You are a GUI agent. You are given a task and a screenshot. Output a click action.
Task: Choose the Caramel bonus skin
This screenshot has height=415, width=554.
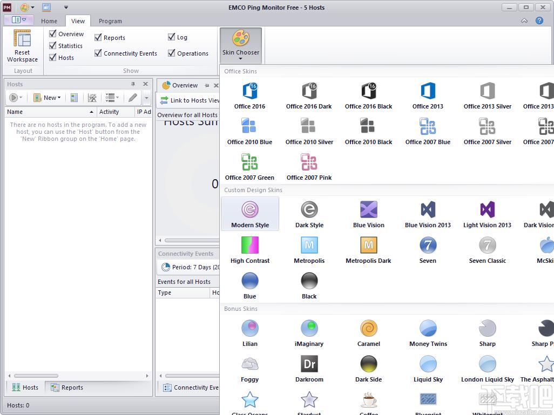coord(368,333)
